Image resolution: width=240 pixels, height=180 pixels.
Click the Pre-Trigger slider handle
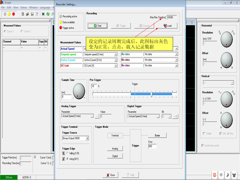point(151,94)
